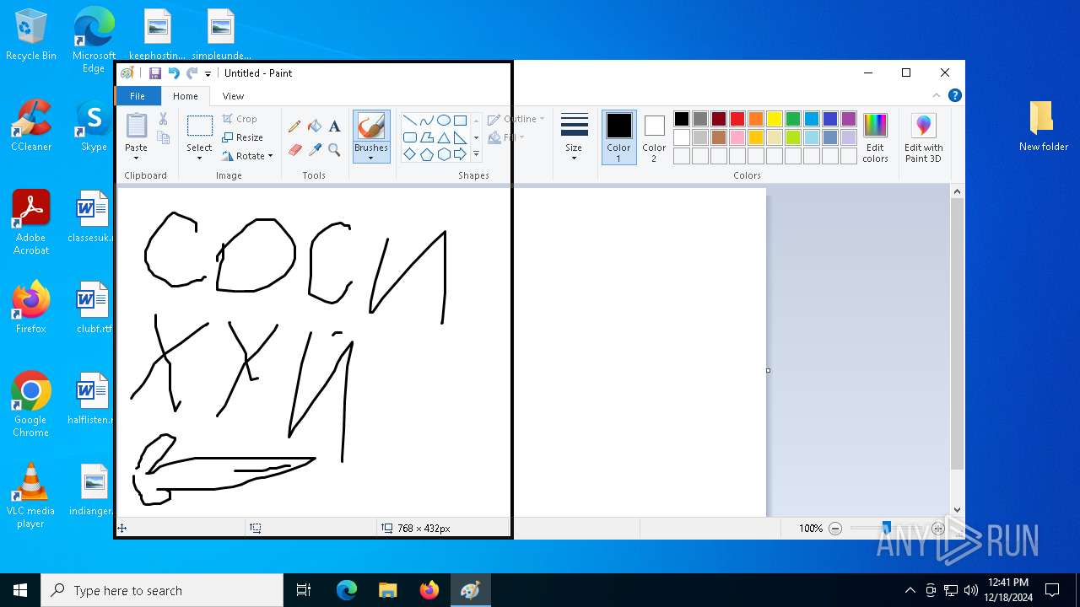Choose the Curve shape

(426, 120)
